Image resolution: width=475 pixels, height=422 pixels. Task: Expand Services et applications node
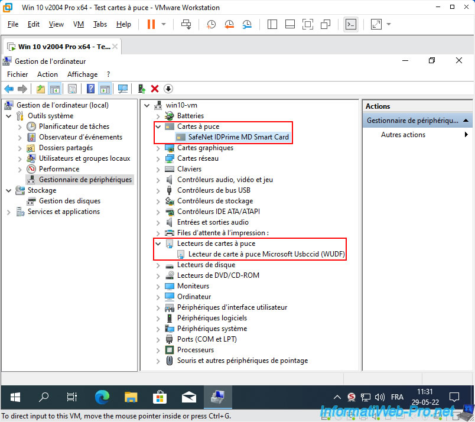(x=9, y=212)
